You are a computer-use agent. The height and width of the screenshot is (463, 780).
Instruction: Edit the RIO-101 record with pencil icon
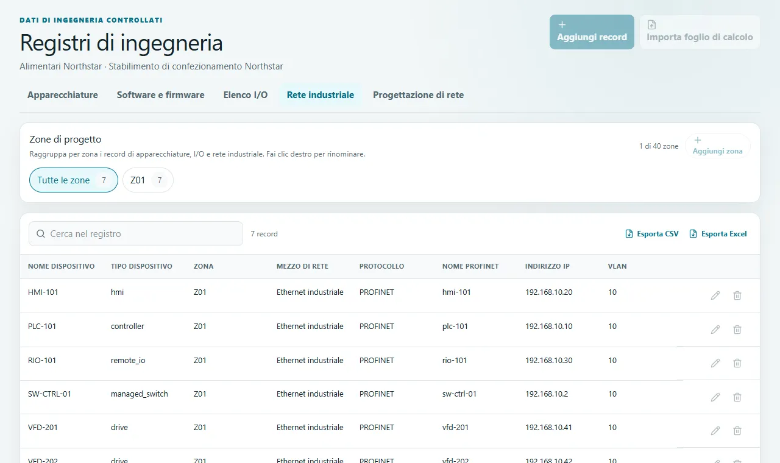[x=715, y=363]
